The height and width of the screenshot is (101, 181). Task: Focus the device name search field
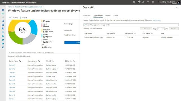44,52
